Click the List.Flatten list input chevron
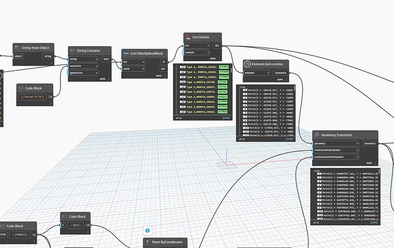394x248 pixels. point(208,46)
